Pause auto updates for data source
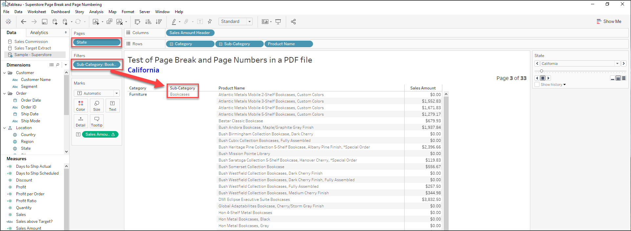 (x=65, y=22)
